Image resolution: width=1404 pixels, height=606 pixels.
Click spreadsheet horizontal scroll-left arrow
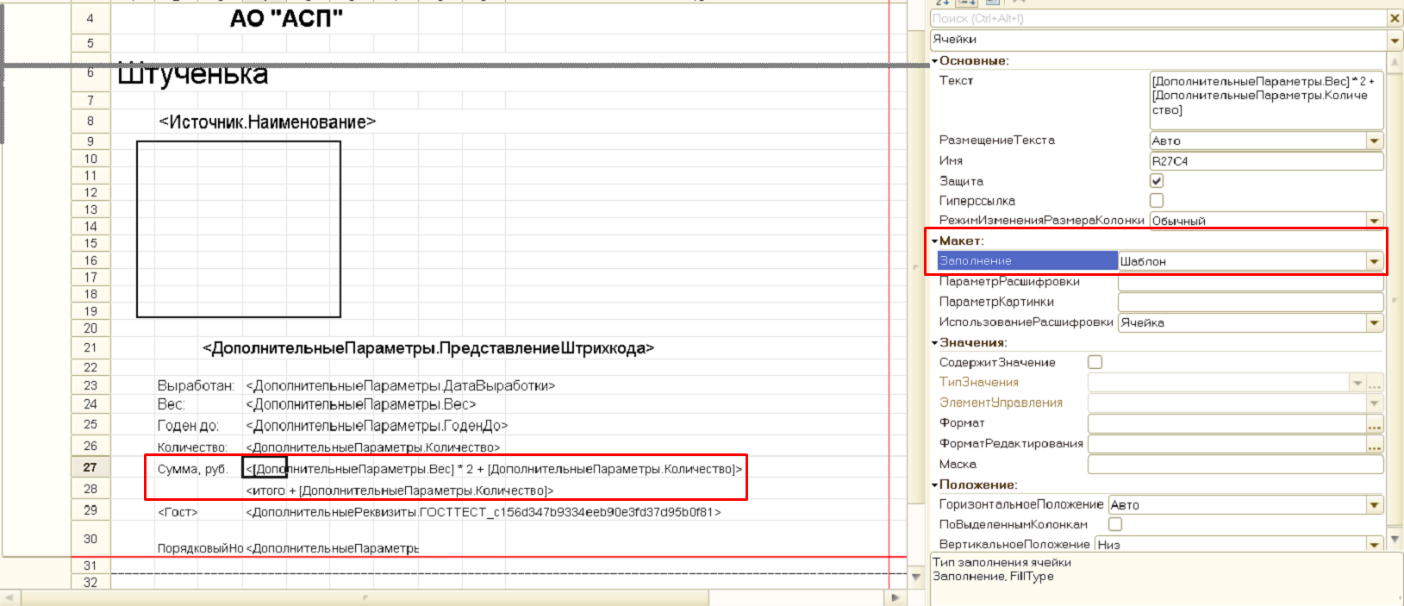pyautogui.click(x=11, y=597)
